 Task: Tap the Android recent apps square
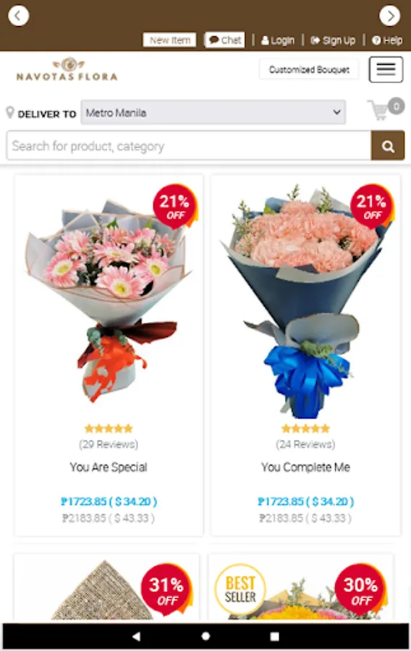pos(274,637)
